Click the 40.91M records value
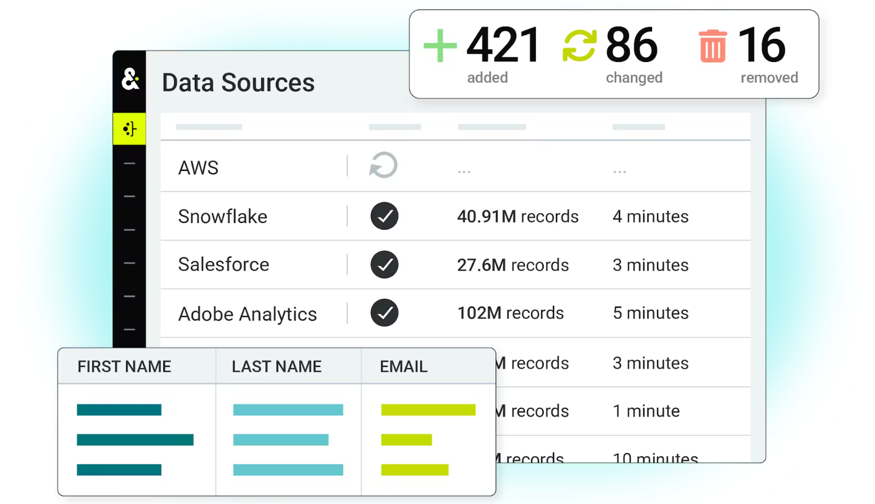The height and width of the screenshot is (504, 875). click(518, 216)
